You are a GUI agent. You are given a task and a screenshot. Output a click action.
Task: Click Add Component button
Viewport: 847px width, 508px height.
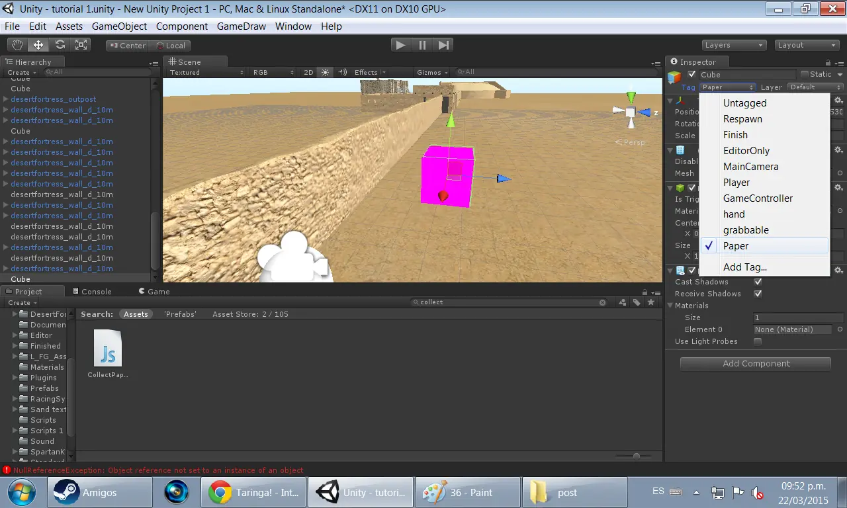pos(756,364)
